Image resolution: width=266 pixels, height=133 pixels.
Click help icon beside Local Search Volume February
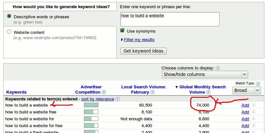click(x=153, y=92)
